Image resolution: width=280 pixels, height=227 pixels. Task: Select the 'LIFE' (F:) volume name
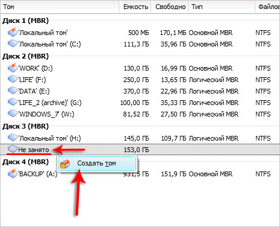(32, 80)
